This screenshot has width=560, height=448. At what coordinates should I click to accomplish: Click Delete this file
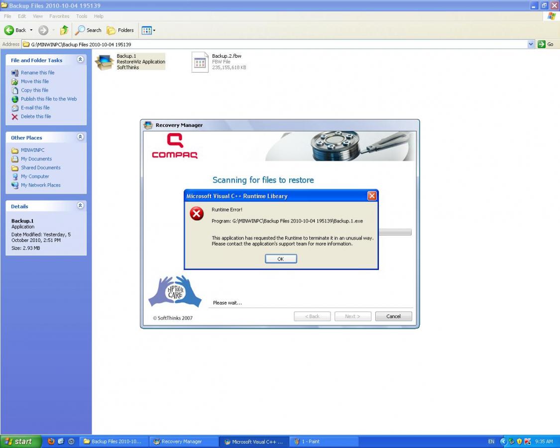(36, 116)
